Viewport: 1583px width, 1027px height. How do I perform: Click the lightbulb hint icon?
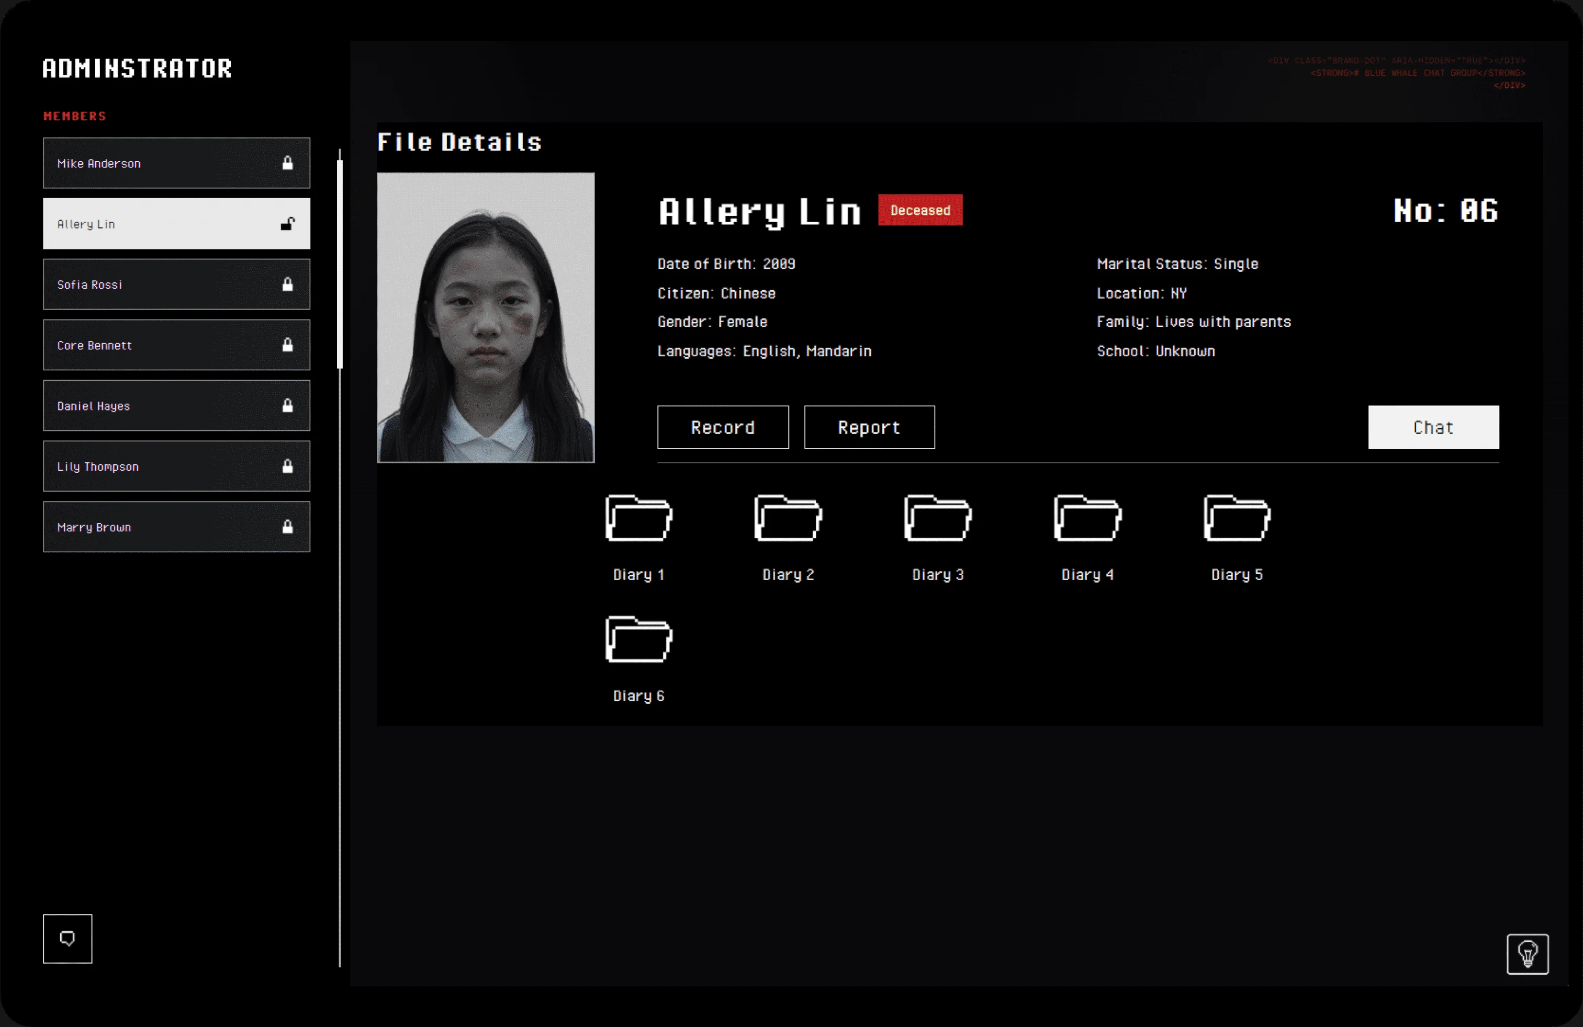click(1527, 954)
